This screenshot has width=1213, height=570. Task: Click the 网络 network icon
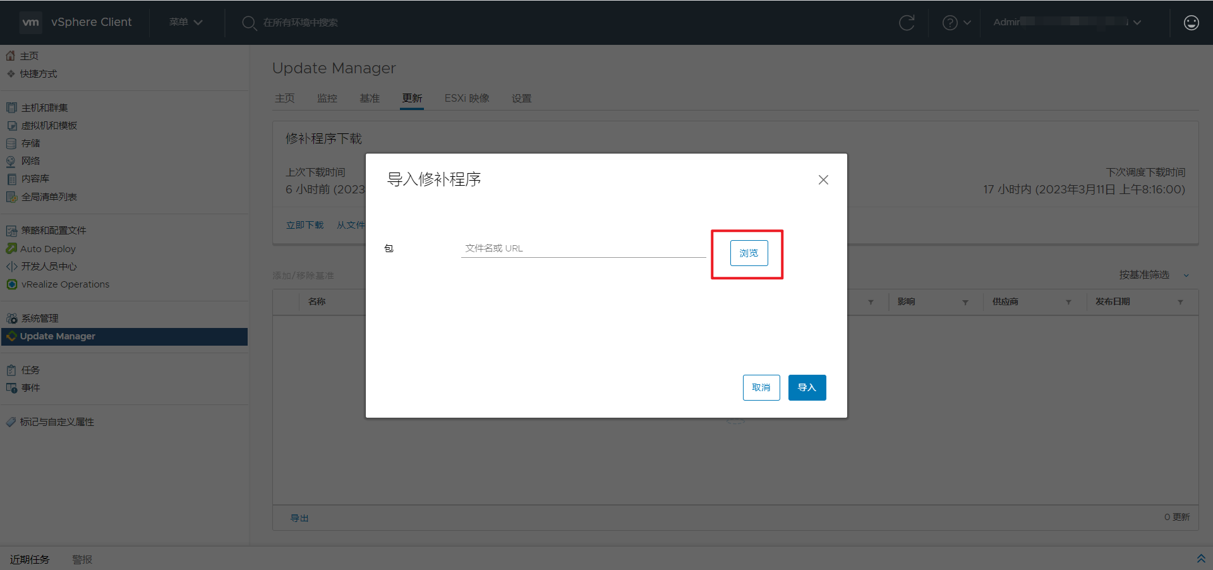tap(11, 161)
